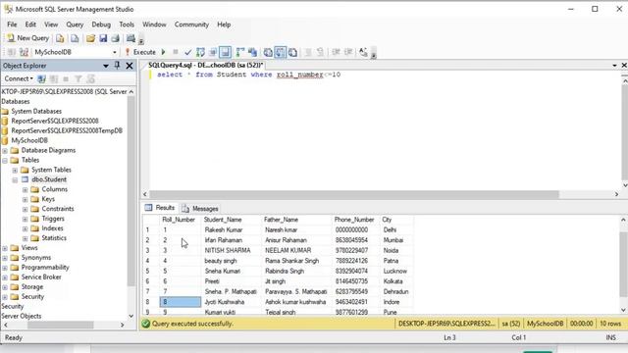Select the MySchoolDB database node
Screen dimensions: 628x353
29,140
